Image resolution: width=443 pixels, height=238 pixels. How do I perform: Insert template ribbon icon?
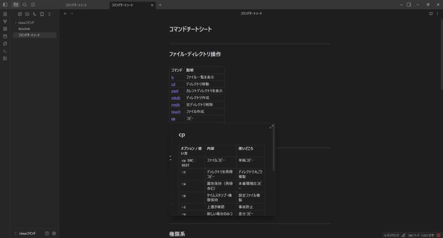click(5, 44)
